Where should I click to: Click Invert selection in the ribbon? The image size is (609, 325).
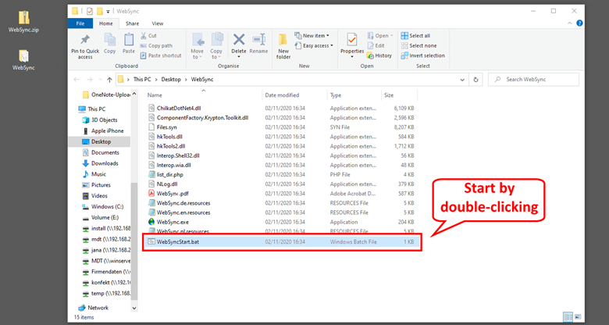click(x=422, y=55)
